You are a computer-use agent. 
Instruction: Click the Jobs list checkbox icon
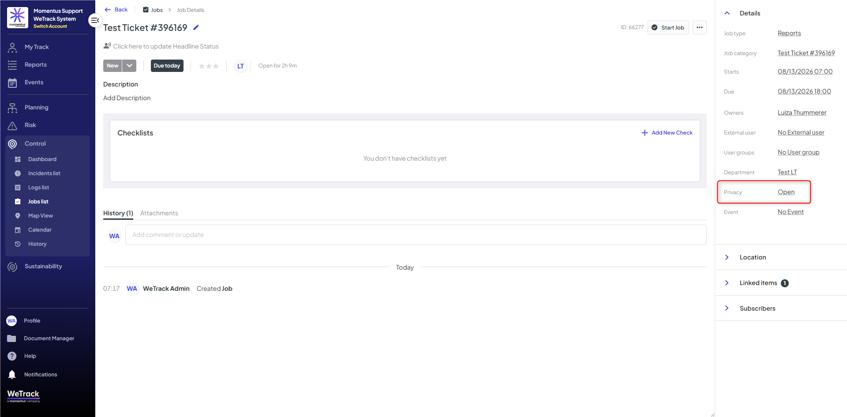[18, 202]
